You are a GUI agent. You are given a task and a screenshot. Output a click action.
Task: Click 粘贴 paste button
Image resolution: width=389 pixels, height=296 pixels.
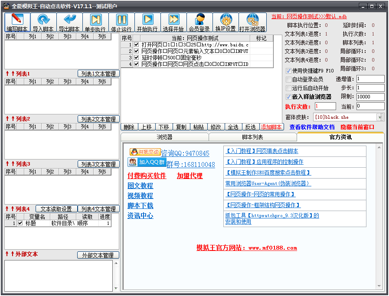(x=199, y=127)
